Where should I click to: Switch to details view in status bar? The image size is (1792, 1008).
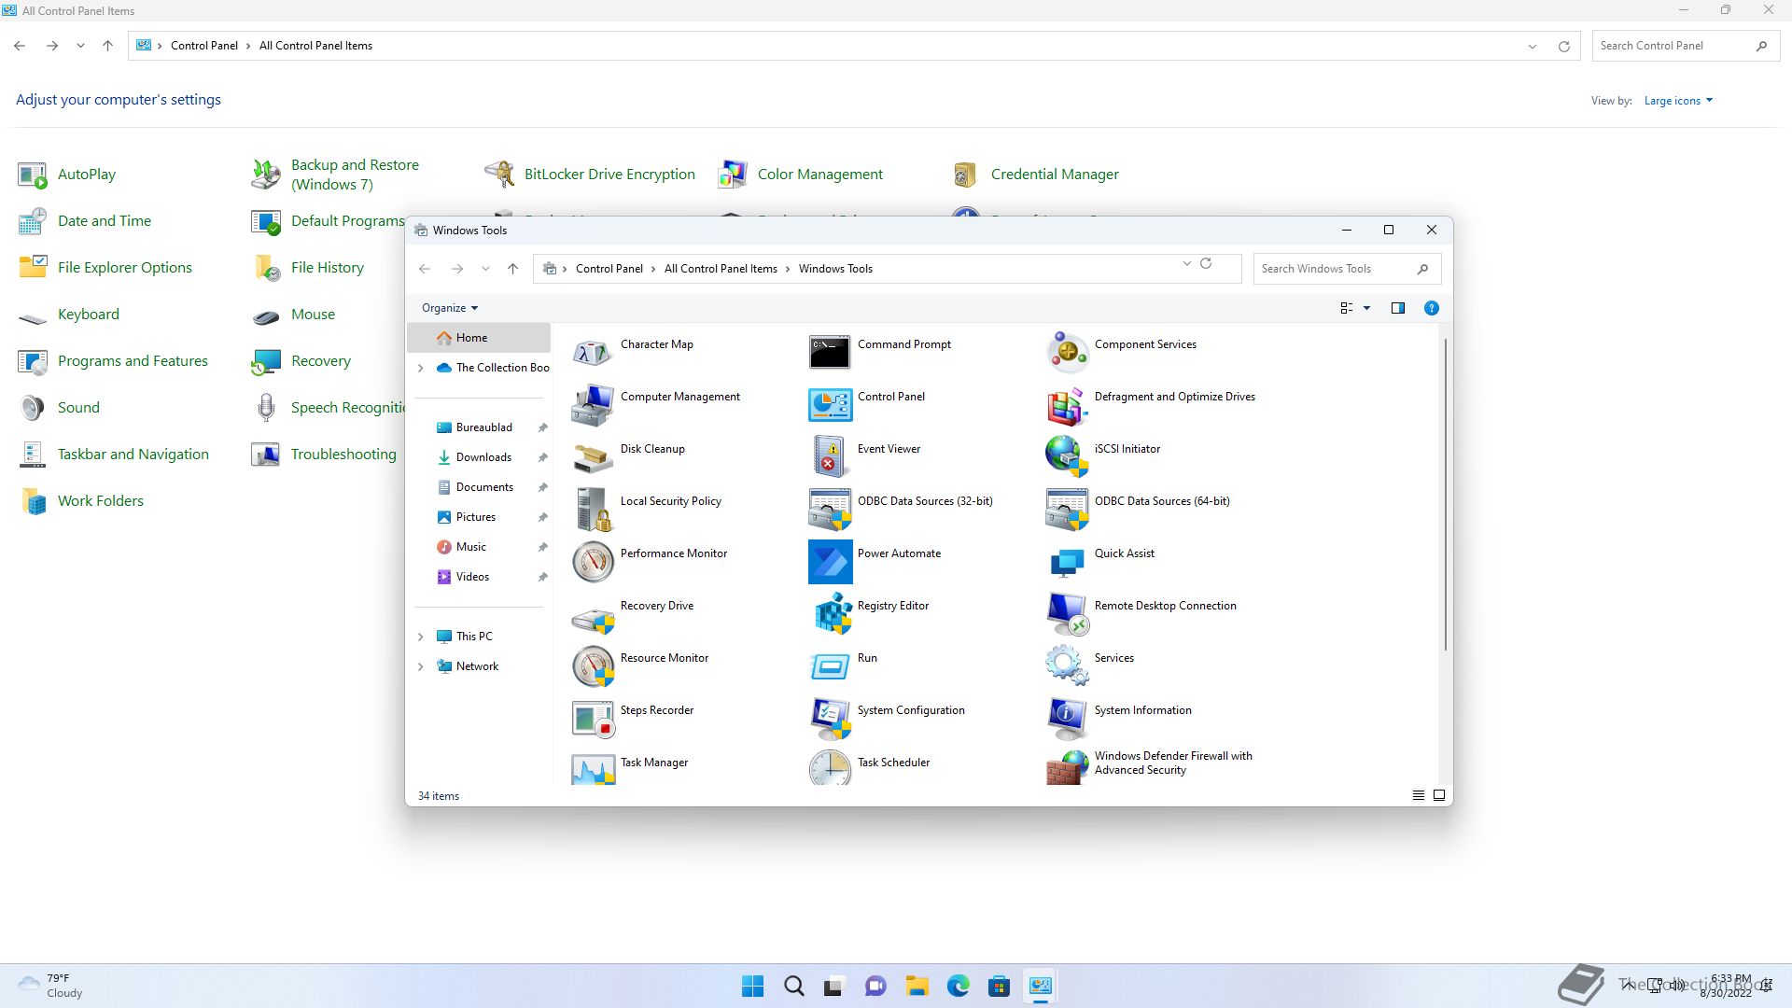point(1419,796)
